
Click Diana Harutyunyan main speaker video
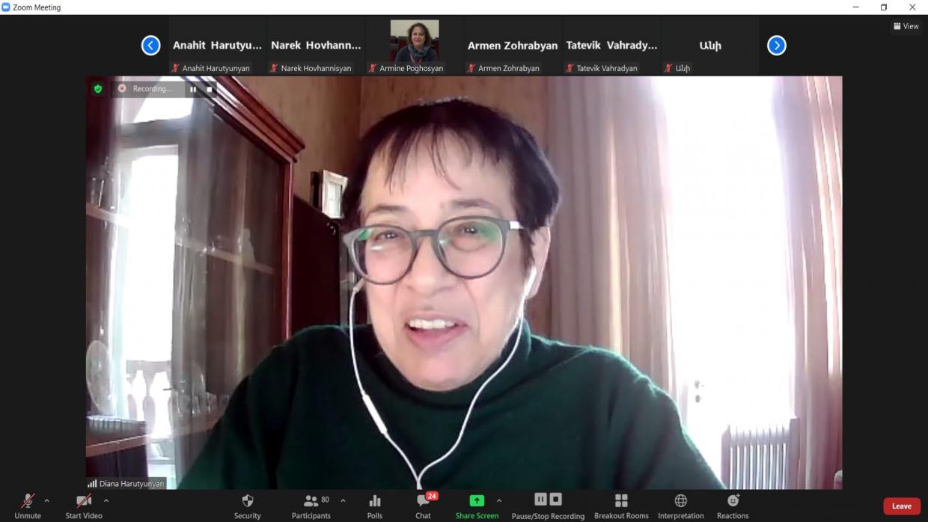(x=464, y=283)
